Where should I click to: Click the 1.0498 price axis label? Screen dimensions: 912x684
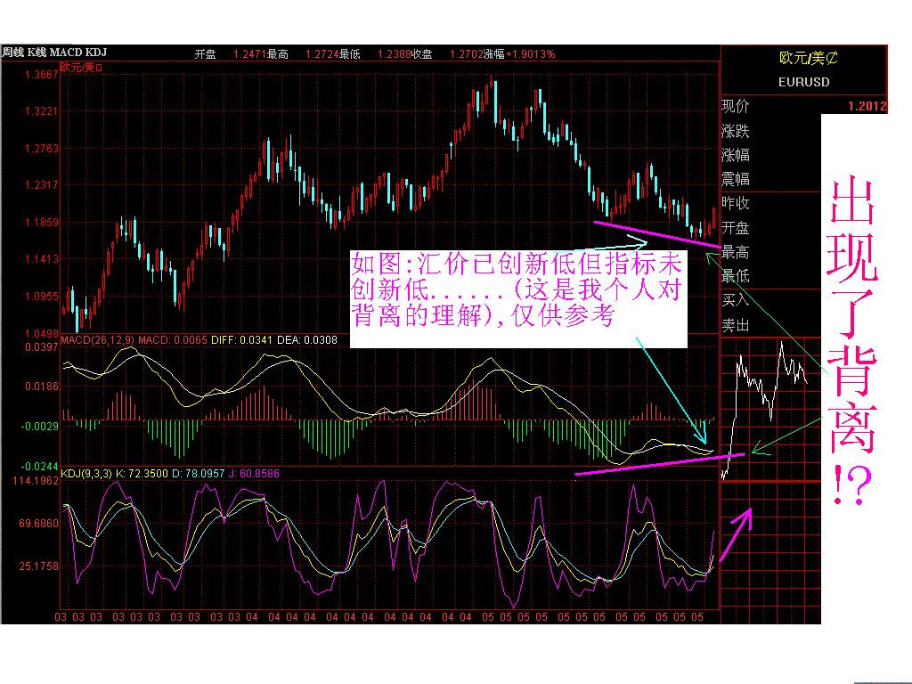point(41,333)
